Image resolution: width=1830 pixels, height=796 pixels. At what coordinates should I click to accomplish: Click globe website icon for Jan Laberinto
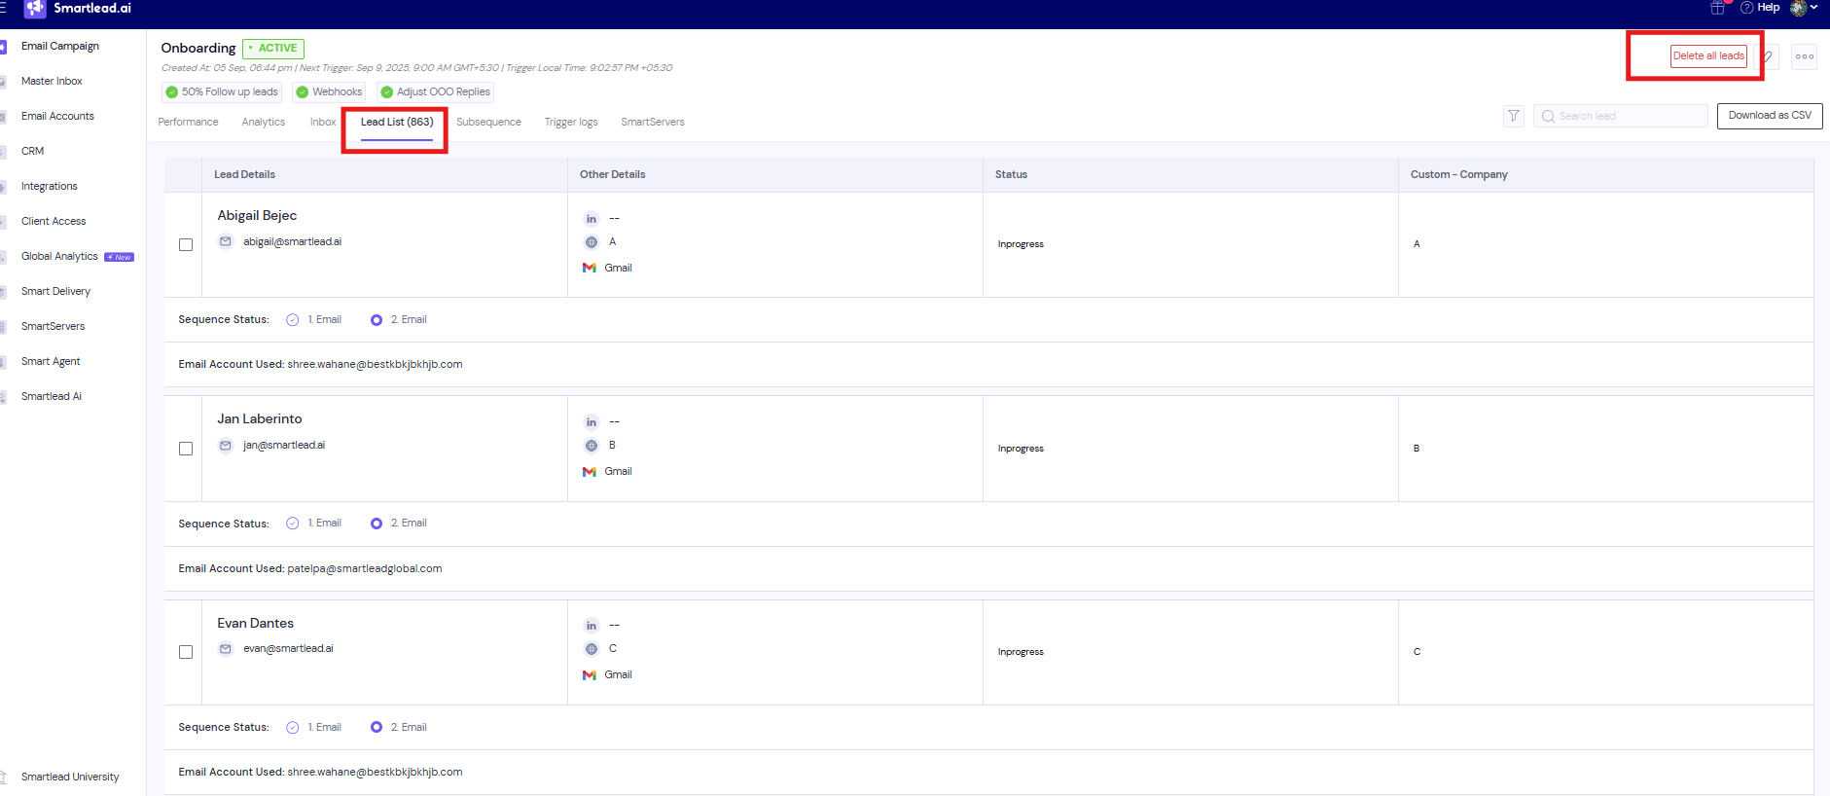point(591,446)
